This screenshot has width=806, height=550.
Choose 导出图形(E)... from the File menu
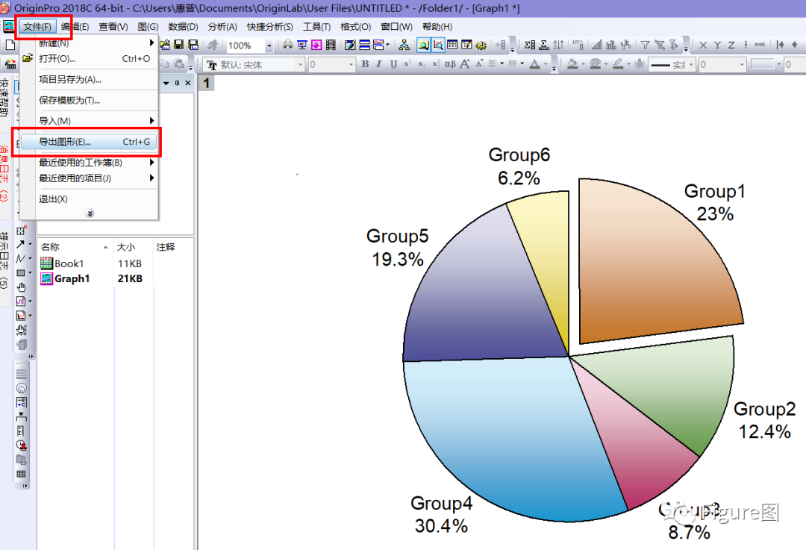point(88,142)
